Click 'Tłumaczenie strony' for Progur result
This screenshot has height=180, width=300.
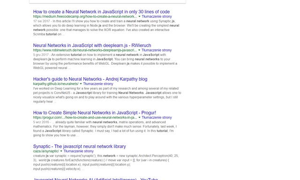pyautogui.click(x=157, y=118)
